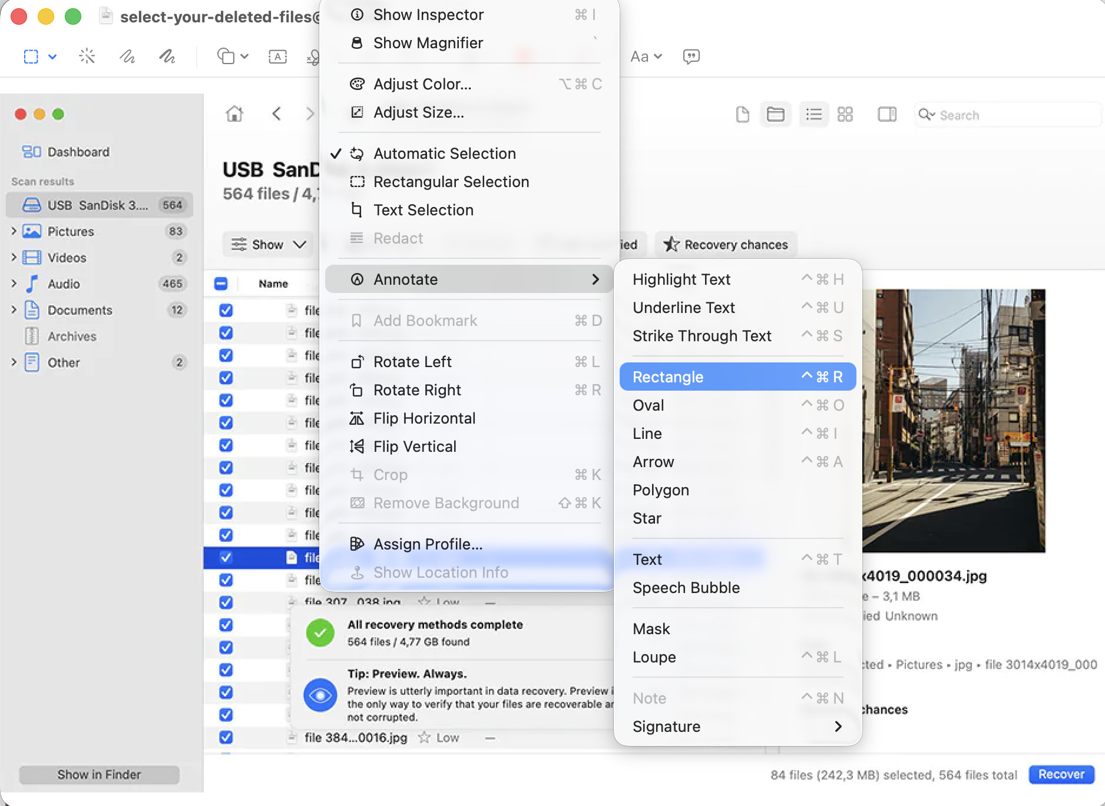Choose Rectangle from Annotate submenu

[737, 377]
